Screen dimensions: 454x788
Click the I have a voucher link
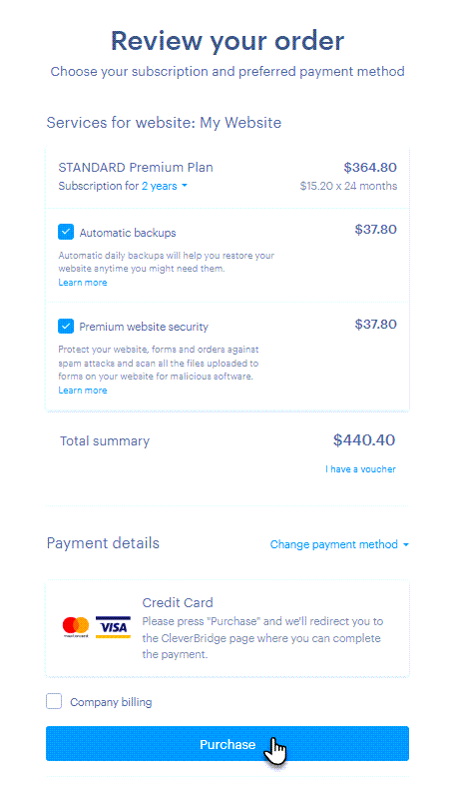coord(360,469)
